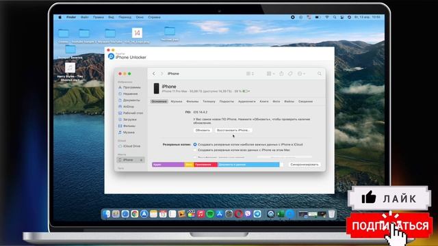Viewport: 438px width, 246px height.
Task: Switch to the Сведения tab
Action: [305, 102]
